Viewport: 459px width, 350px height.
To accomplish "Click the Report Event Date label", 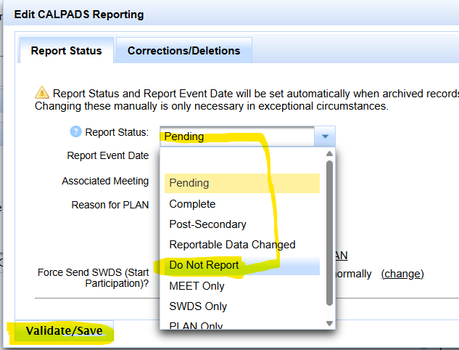I will [108, 155].
